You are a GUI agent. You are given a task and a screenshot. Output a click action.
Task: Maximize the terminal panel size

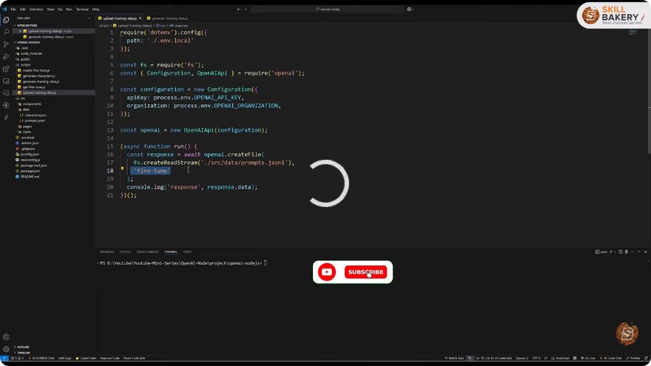(639, 252)
